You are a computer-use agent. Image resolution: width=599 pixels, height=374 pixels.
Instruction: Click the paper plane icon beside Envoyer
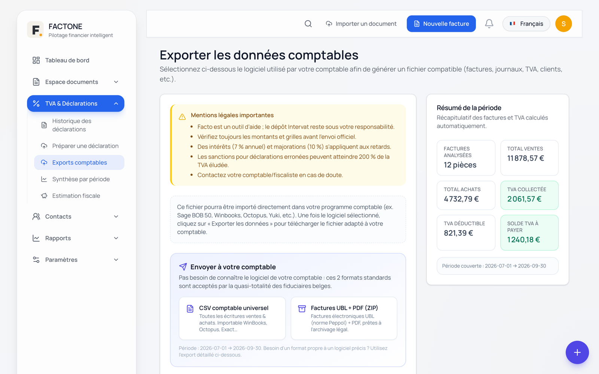click(x=183, y=267)
